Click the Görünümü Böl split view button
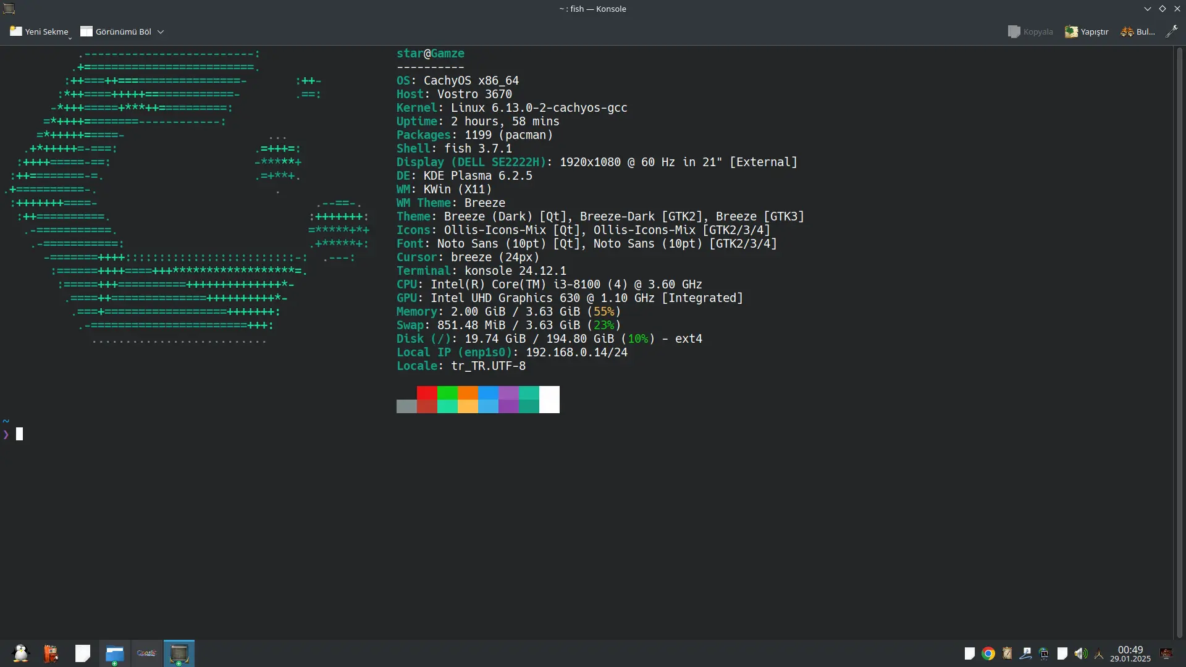This screenshot has width=1186, height=667. click(x=116, y=31)
